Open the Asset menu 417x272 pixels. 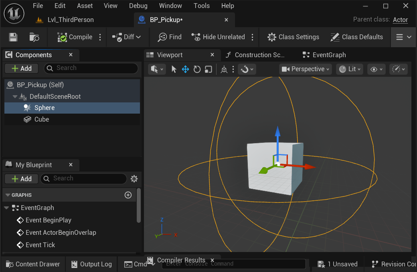(85, 6)
